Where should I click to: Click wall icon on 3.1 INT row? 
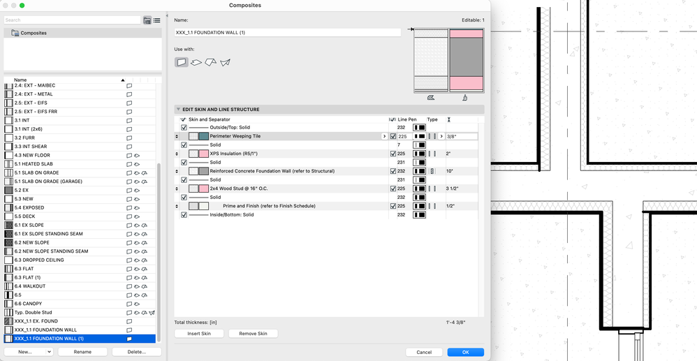(129, 120)
